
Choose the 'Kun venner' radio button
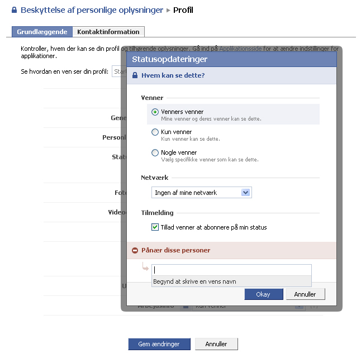click(155, 132)
